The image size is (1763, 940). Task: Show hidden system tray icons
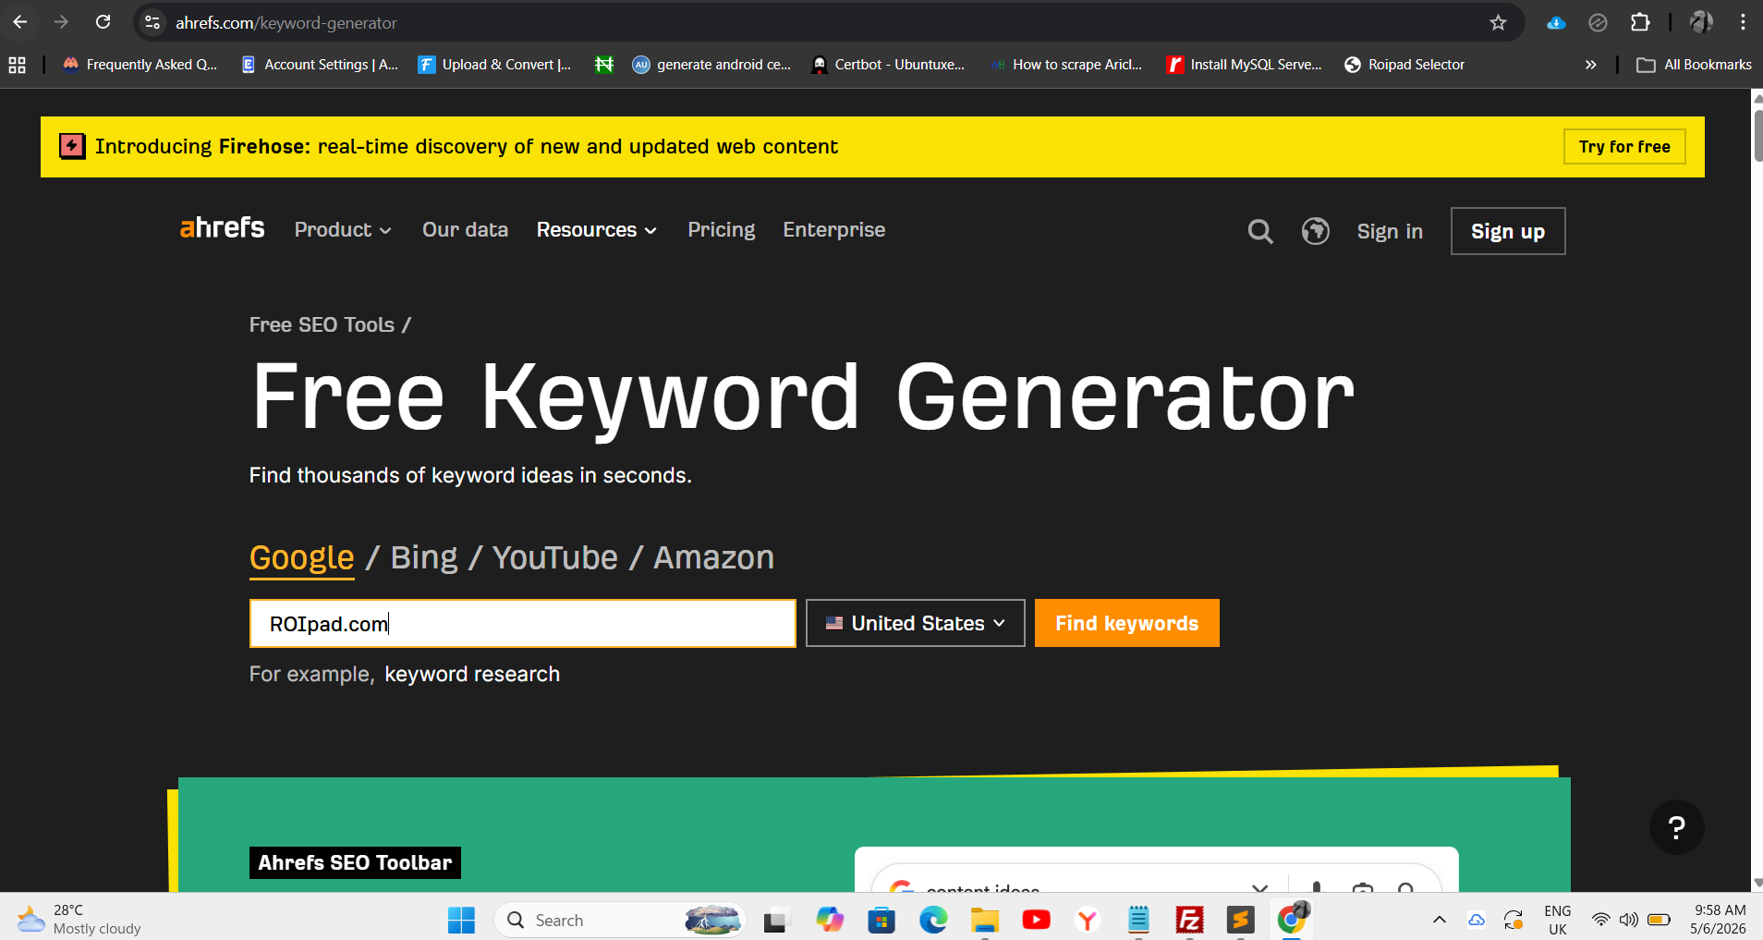(x=1439, y=920)
